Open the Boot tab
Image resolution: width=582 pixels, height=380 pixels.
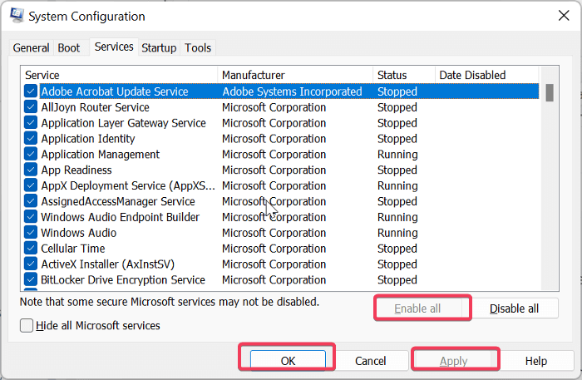click(x=69, y=48)
